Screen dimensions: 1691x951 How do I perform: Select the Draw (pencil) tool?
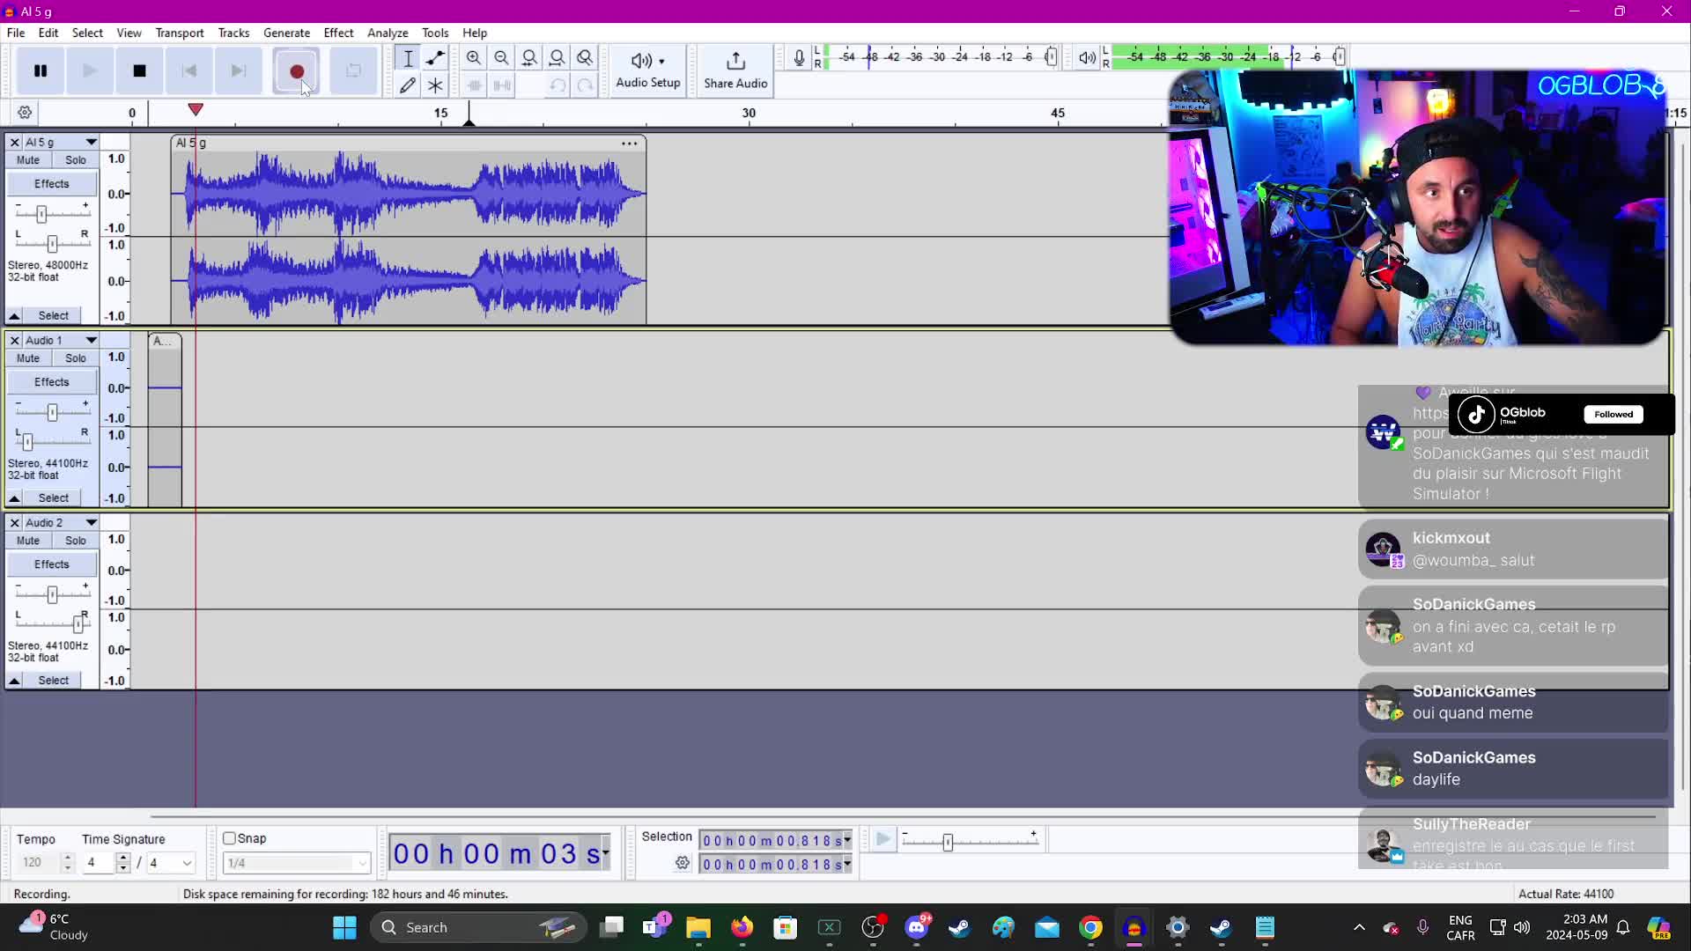pos(408,85)
